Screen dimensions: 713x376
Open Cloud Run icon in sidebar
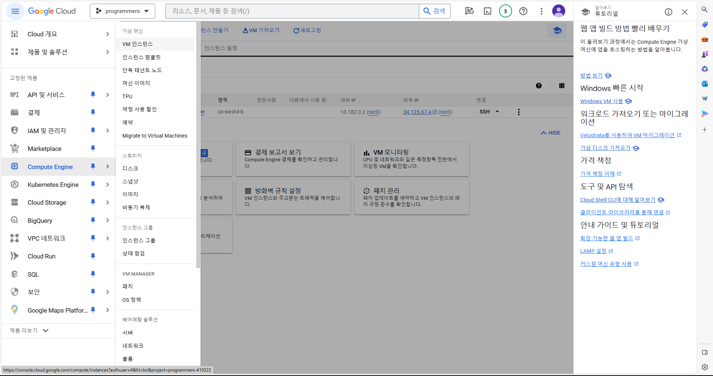pyautogui.click(x=14, y=256)
